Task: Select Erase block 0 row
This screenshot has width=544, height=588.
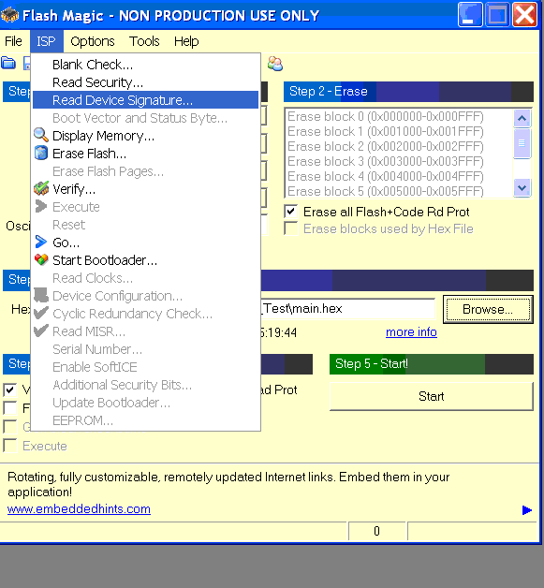Action: [399, 117]
